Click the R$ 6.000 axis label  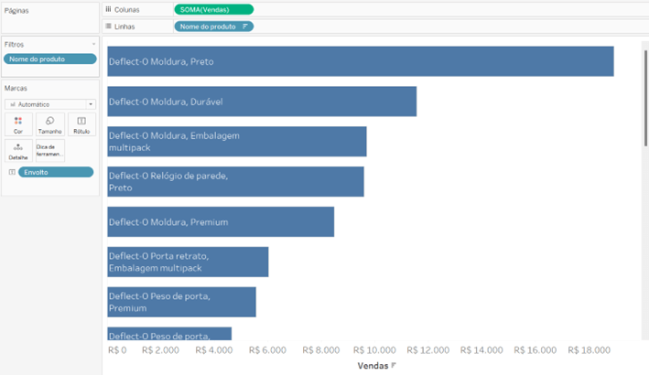267,350
